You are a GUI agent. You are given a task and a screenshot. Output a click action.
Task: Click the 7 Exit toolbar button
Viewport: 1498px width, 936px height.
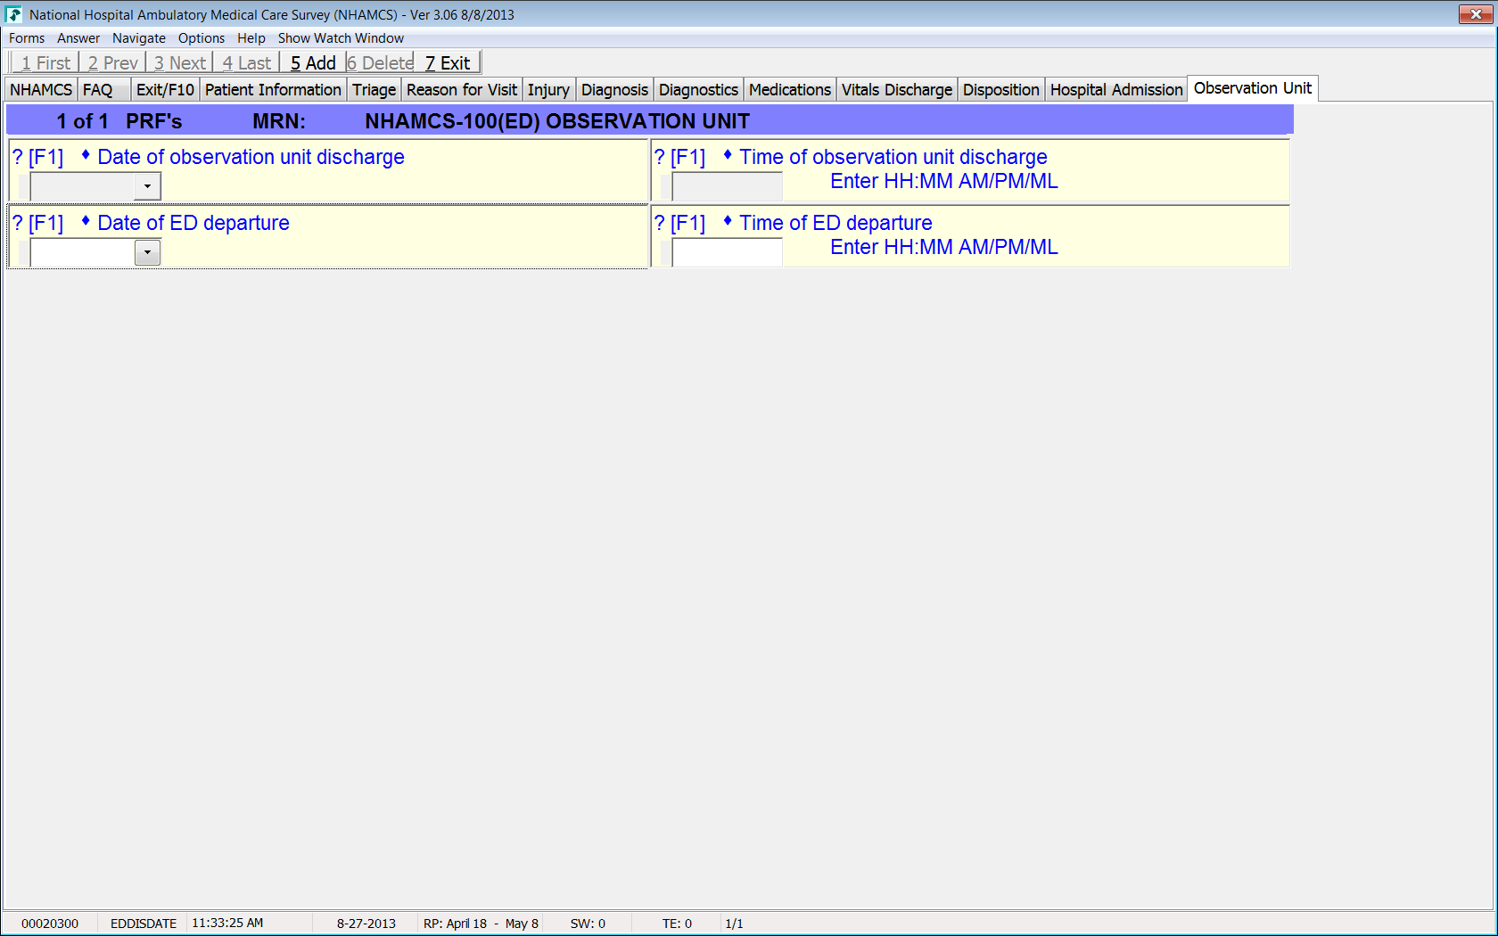448,62
